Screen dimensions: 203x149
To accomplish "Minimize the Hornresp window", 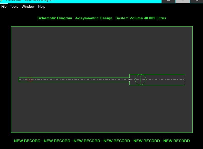I will [x=168, y=1].
